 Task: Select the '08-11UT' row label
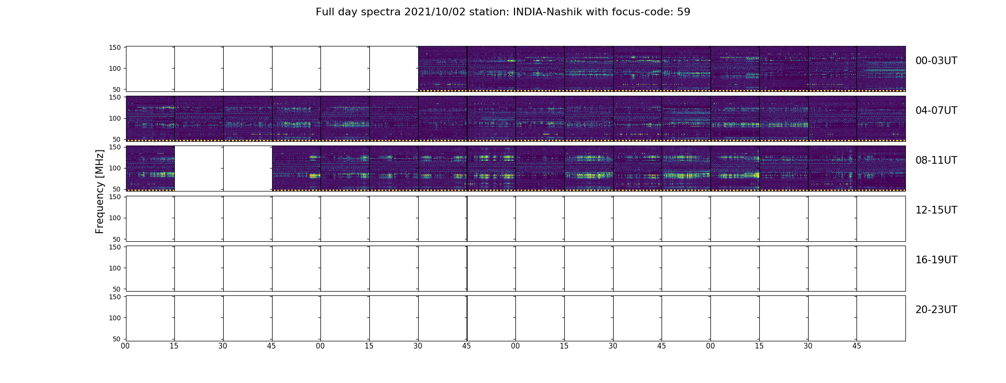[x=936, y=160]
